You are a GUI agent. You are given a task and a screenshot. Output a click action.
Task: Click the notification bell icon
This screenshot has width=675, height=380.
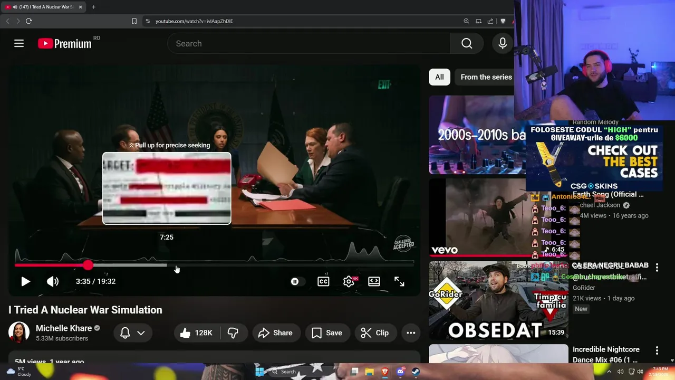pyautogui.click(x=125, y=333)
